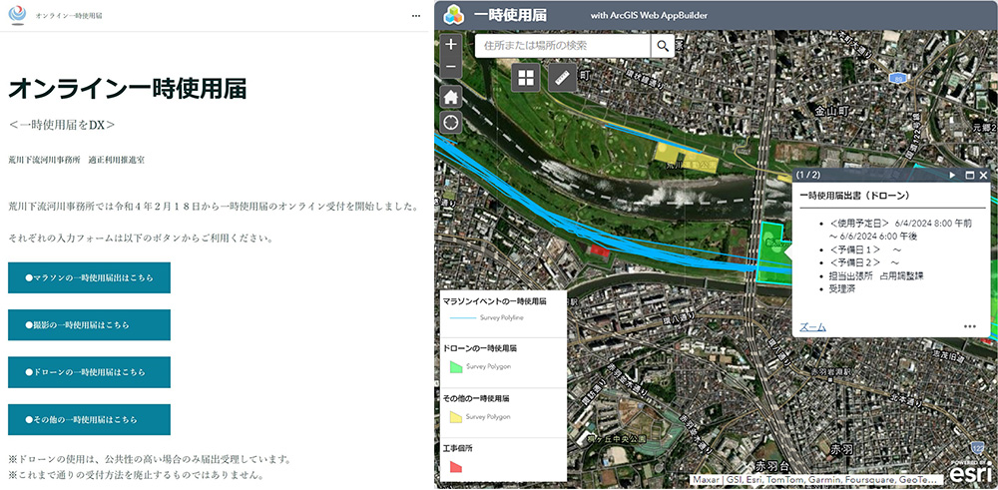Zoom out on the map
The width and height of the screenshot is (998, 490).
coord(451,69)
